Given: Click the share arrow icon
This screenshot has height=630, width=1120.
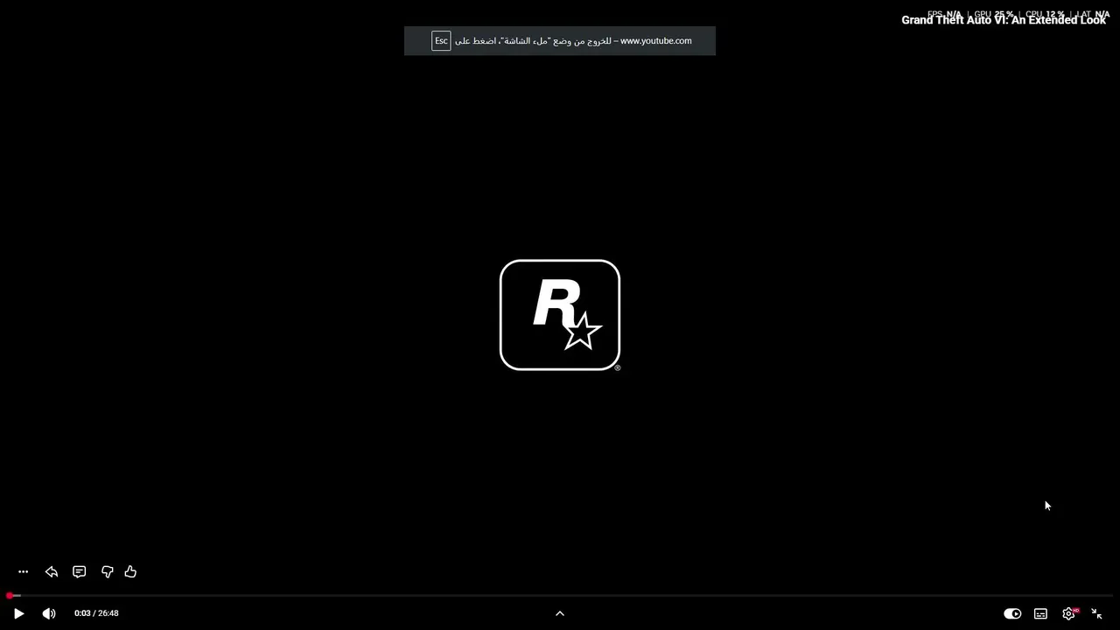Looking at the screenshot, I should (52, 572).
